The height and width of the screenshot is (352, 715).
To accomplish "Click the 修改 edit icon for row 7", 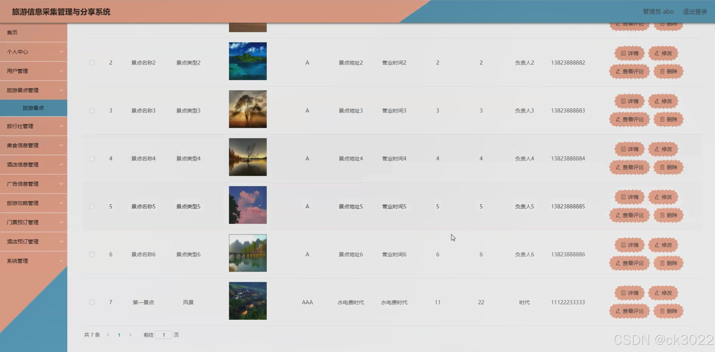I will [663, 293].
